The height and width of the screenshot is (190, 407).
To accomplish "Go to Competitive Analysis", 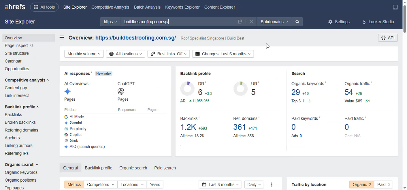I will click(110, 7).
